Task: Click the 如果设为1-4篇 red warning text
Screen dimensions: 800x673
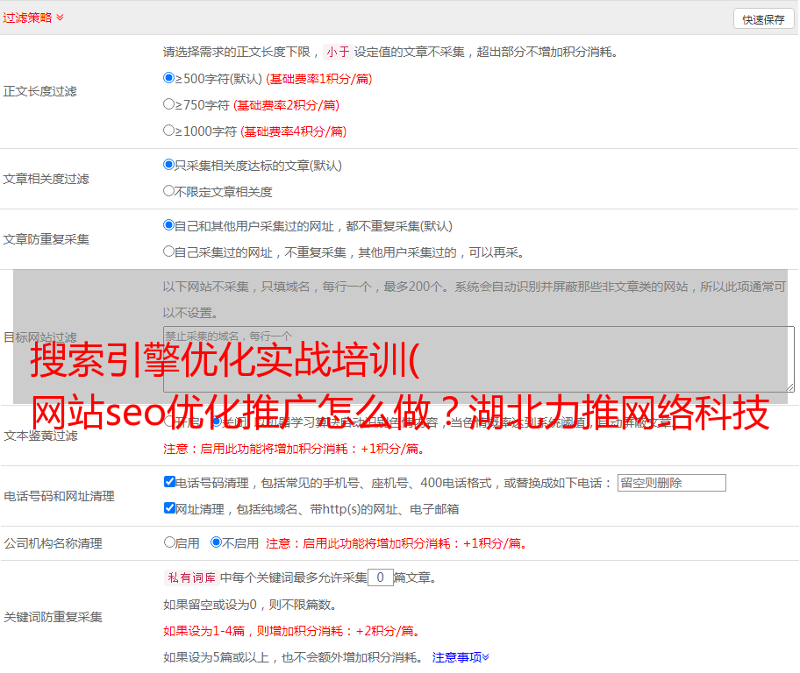Action: pos(293,631)
